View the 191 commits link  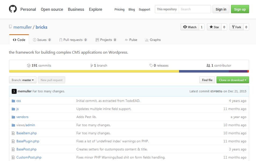click(39, 65)
